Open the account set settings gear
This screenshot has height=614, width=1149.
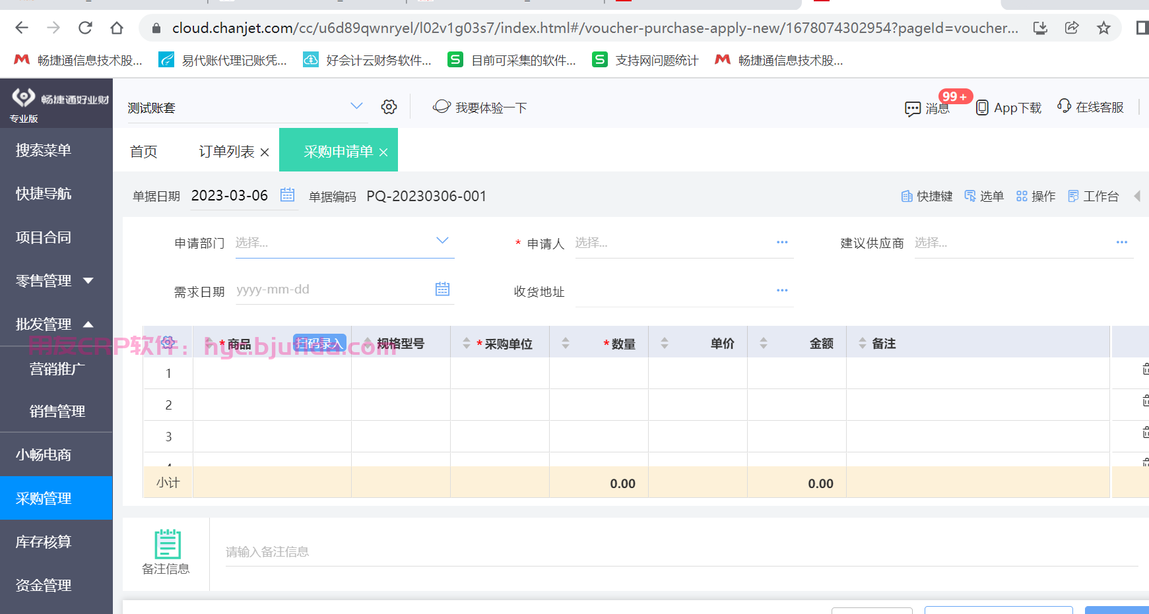(389, 107)
